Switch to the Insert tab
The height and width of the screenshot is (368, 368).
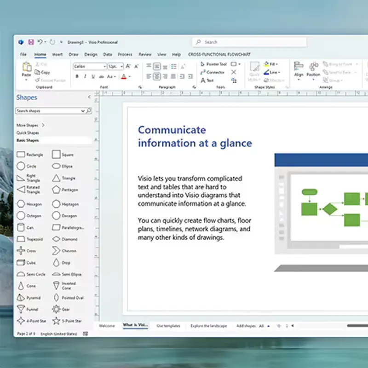57,54
